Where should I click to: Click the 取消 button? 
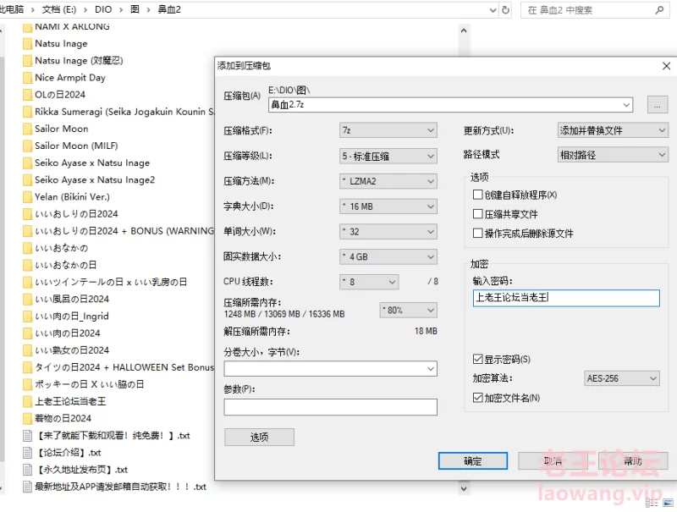pyautogui.click(x=553, y=460)
